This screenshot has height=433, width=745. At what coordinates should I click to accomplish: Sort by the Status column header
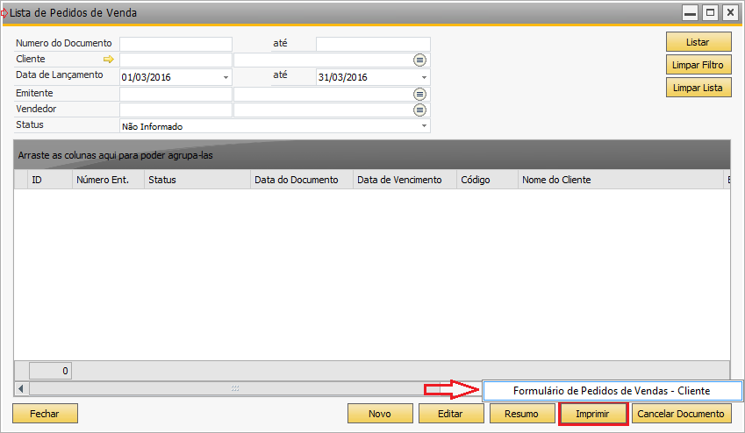coord(197,180)
